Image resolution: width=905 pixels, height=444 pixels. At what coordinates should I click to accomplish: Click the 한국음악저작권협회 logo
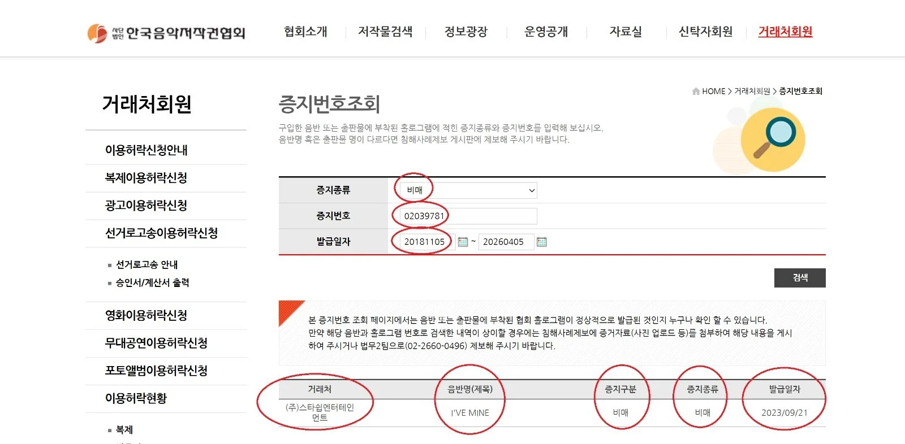click(166, 33)
